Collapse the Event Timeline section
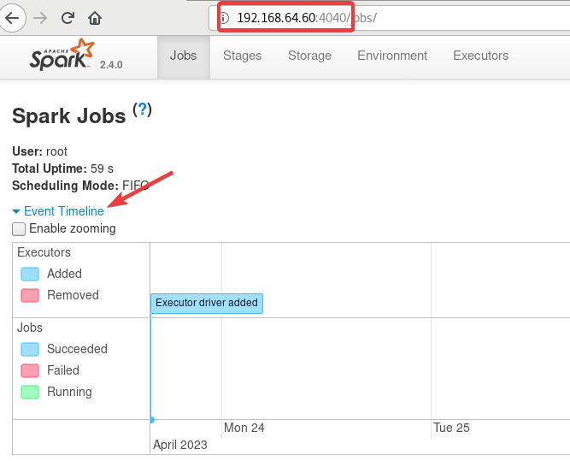This screenshot has width=570, height=461. point(63,211)
